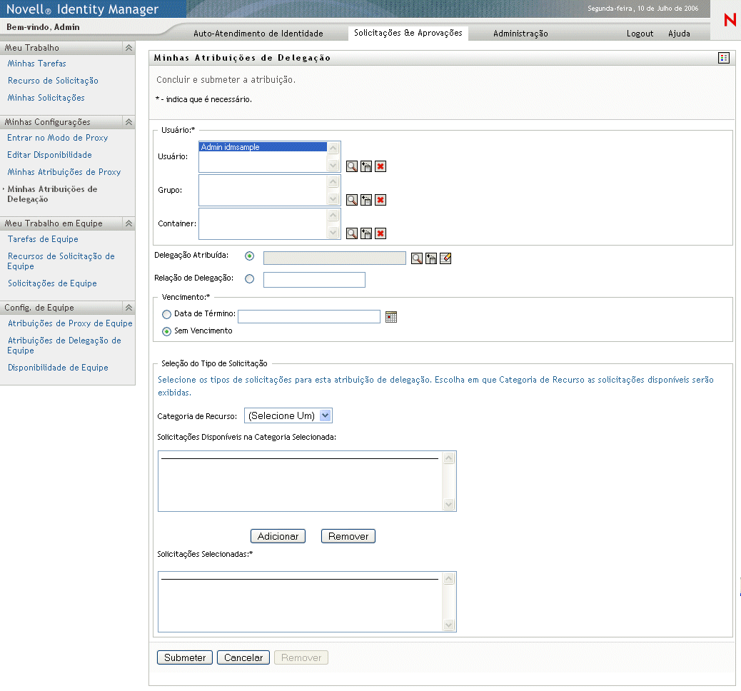Open Solicitações de Equipe link
The width and height of the screenshot is (741, 691).
point(52,283)
